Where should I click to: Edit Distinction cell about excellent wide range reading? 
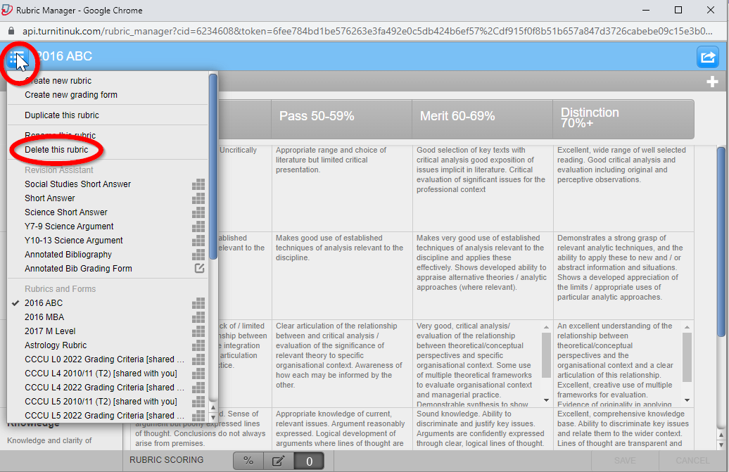coord(623,188)
